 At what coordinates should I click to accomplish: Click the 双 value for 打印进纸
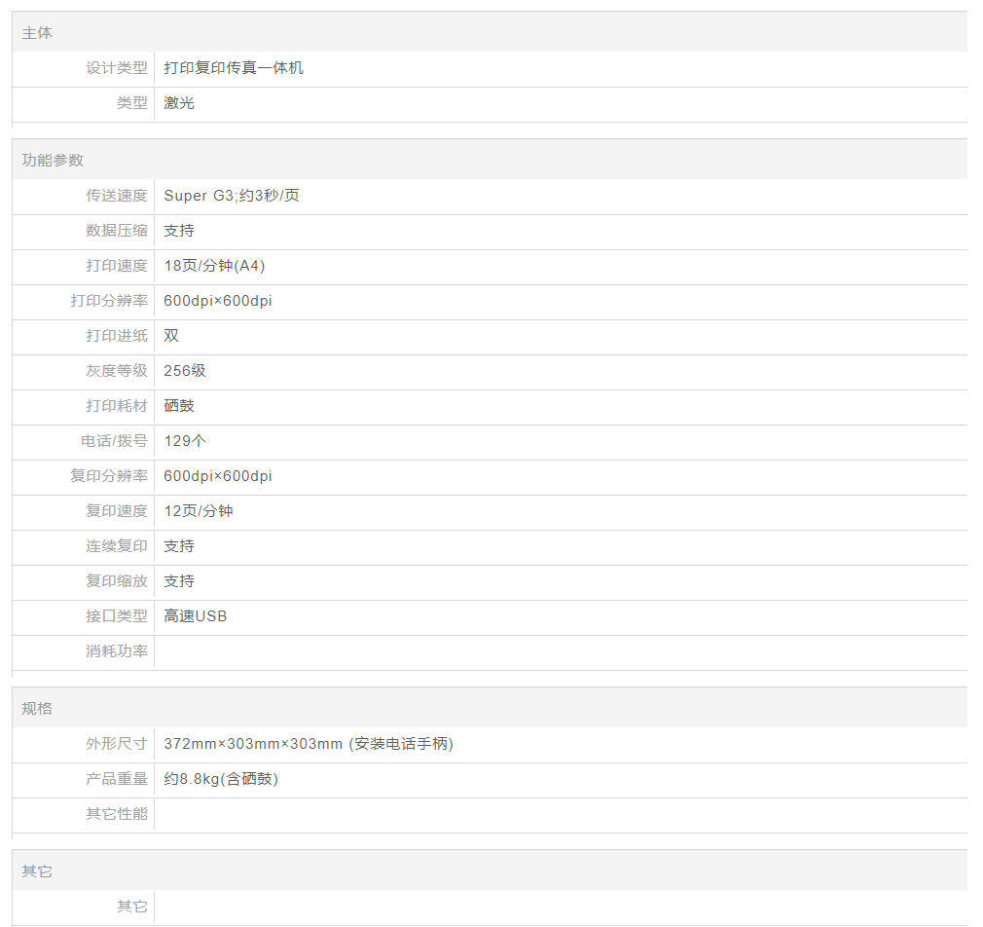click(x=171, y=336)
